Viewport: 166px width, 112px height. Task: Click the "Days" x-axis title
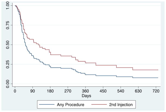87,96
